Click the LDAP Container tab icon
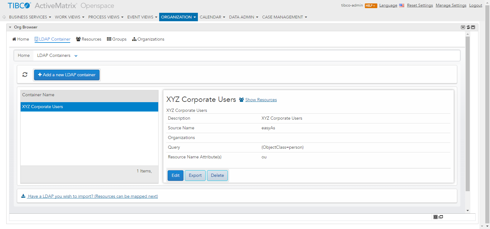This screenshot has height=229, width=490. 37,39
